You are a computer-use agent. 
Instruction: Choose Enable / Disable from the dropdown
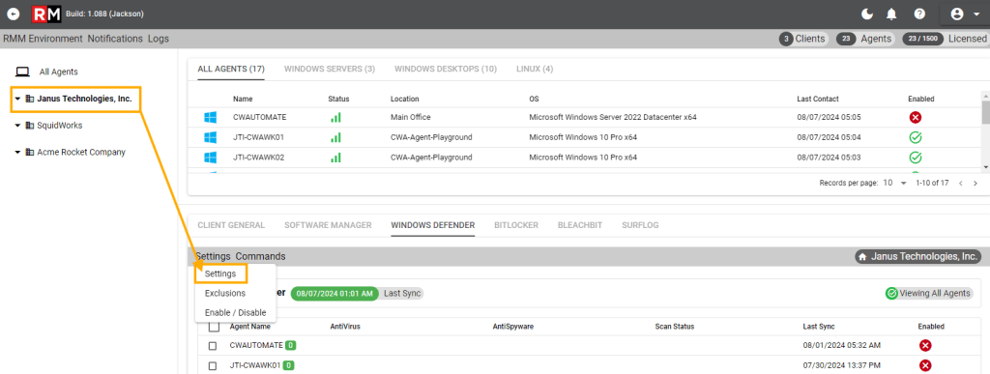click(x=236, y=313)
